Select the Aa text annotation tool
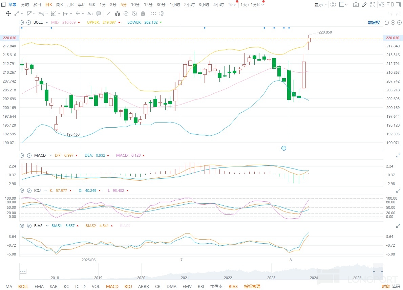The height and width of the screenshot is (290, 403). 90,14
